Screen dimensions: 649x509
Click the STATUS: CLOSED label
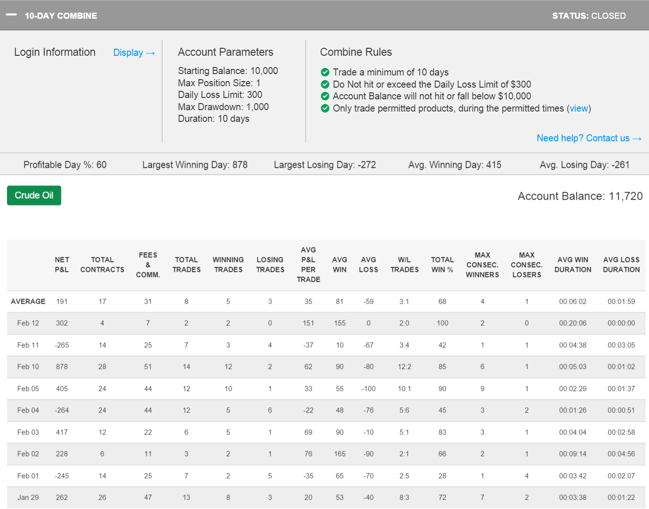pyautogui.click(x=589, y=16)
